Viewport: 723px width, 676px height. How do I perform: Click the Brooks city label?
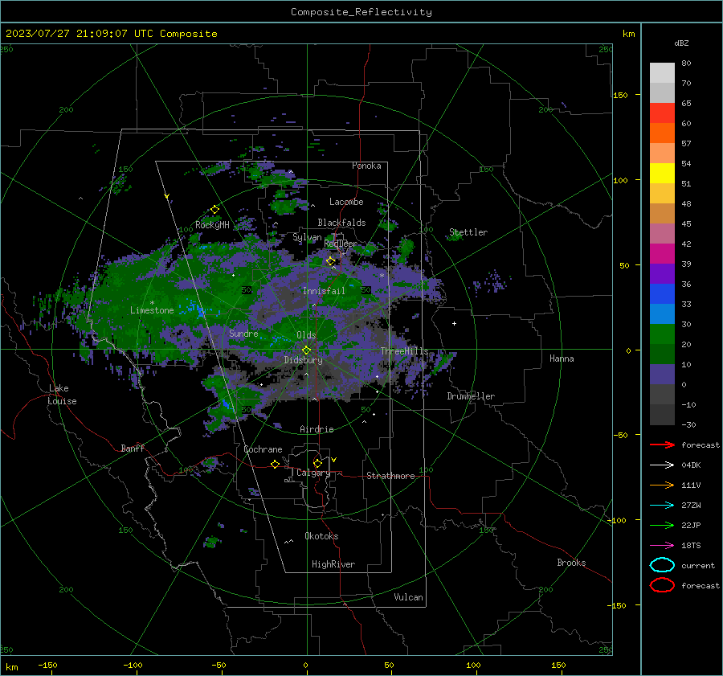[571, 563]
